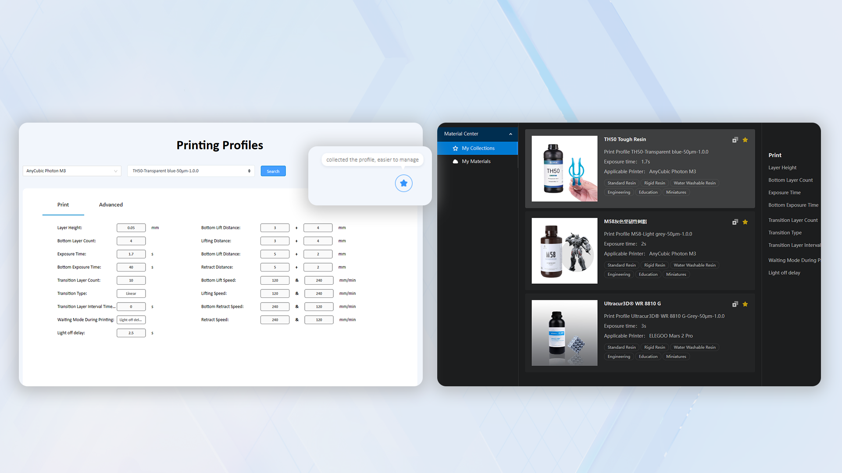Click the copy icon on Ultracur3D WR 8810 G card
842x473 pixels.
(735, 304)
